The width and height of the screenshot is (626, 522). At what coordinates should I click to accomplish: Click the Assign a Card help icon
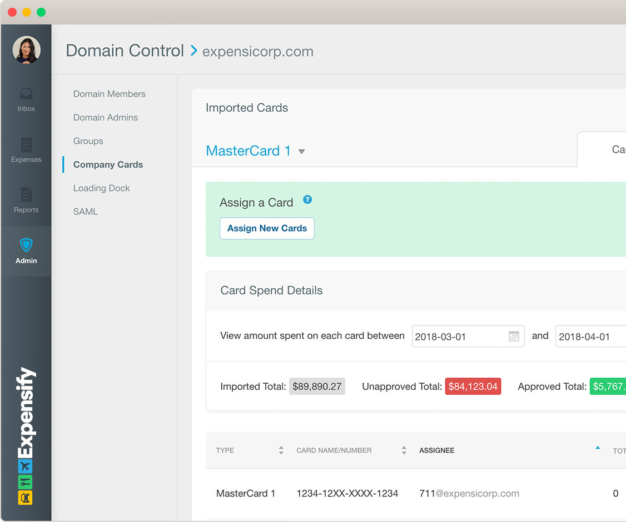(x=307, y=200)
